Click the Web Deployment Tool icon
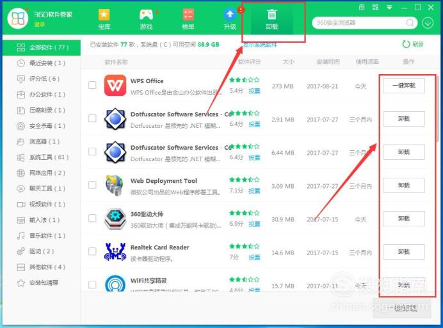Screen dimensions: 443x328 pyautogui.click(x=115, y=185)
